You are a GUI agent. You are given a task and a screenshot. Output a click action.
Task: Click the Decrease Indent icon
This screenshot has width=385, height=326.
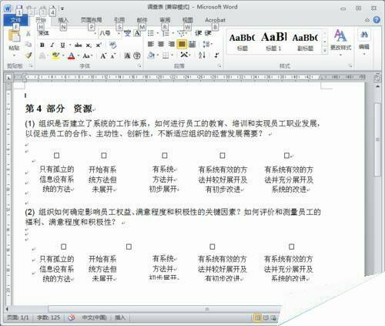pos(198,33)
